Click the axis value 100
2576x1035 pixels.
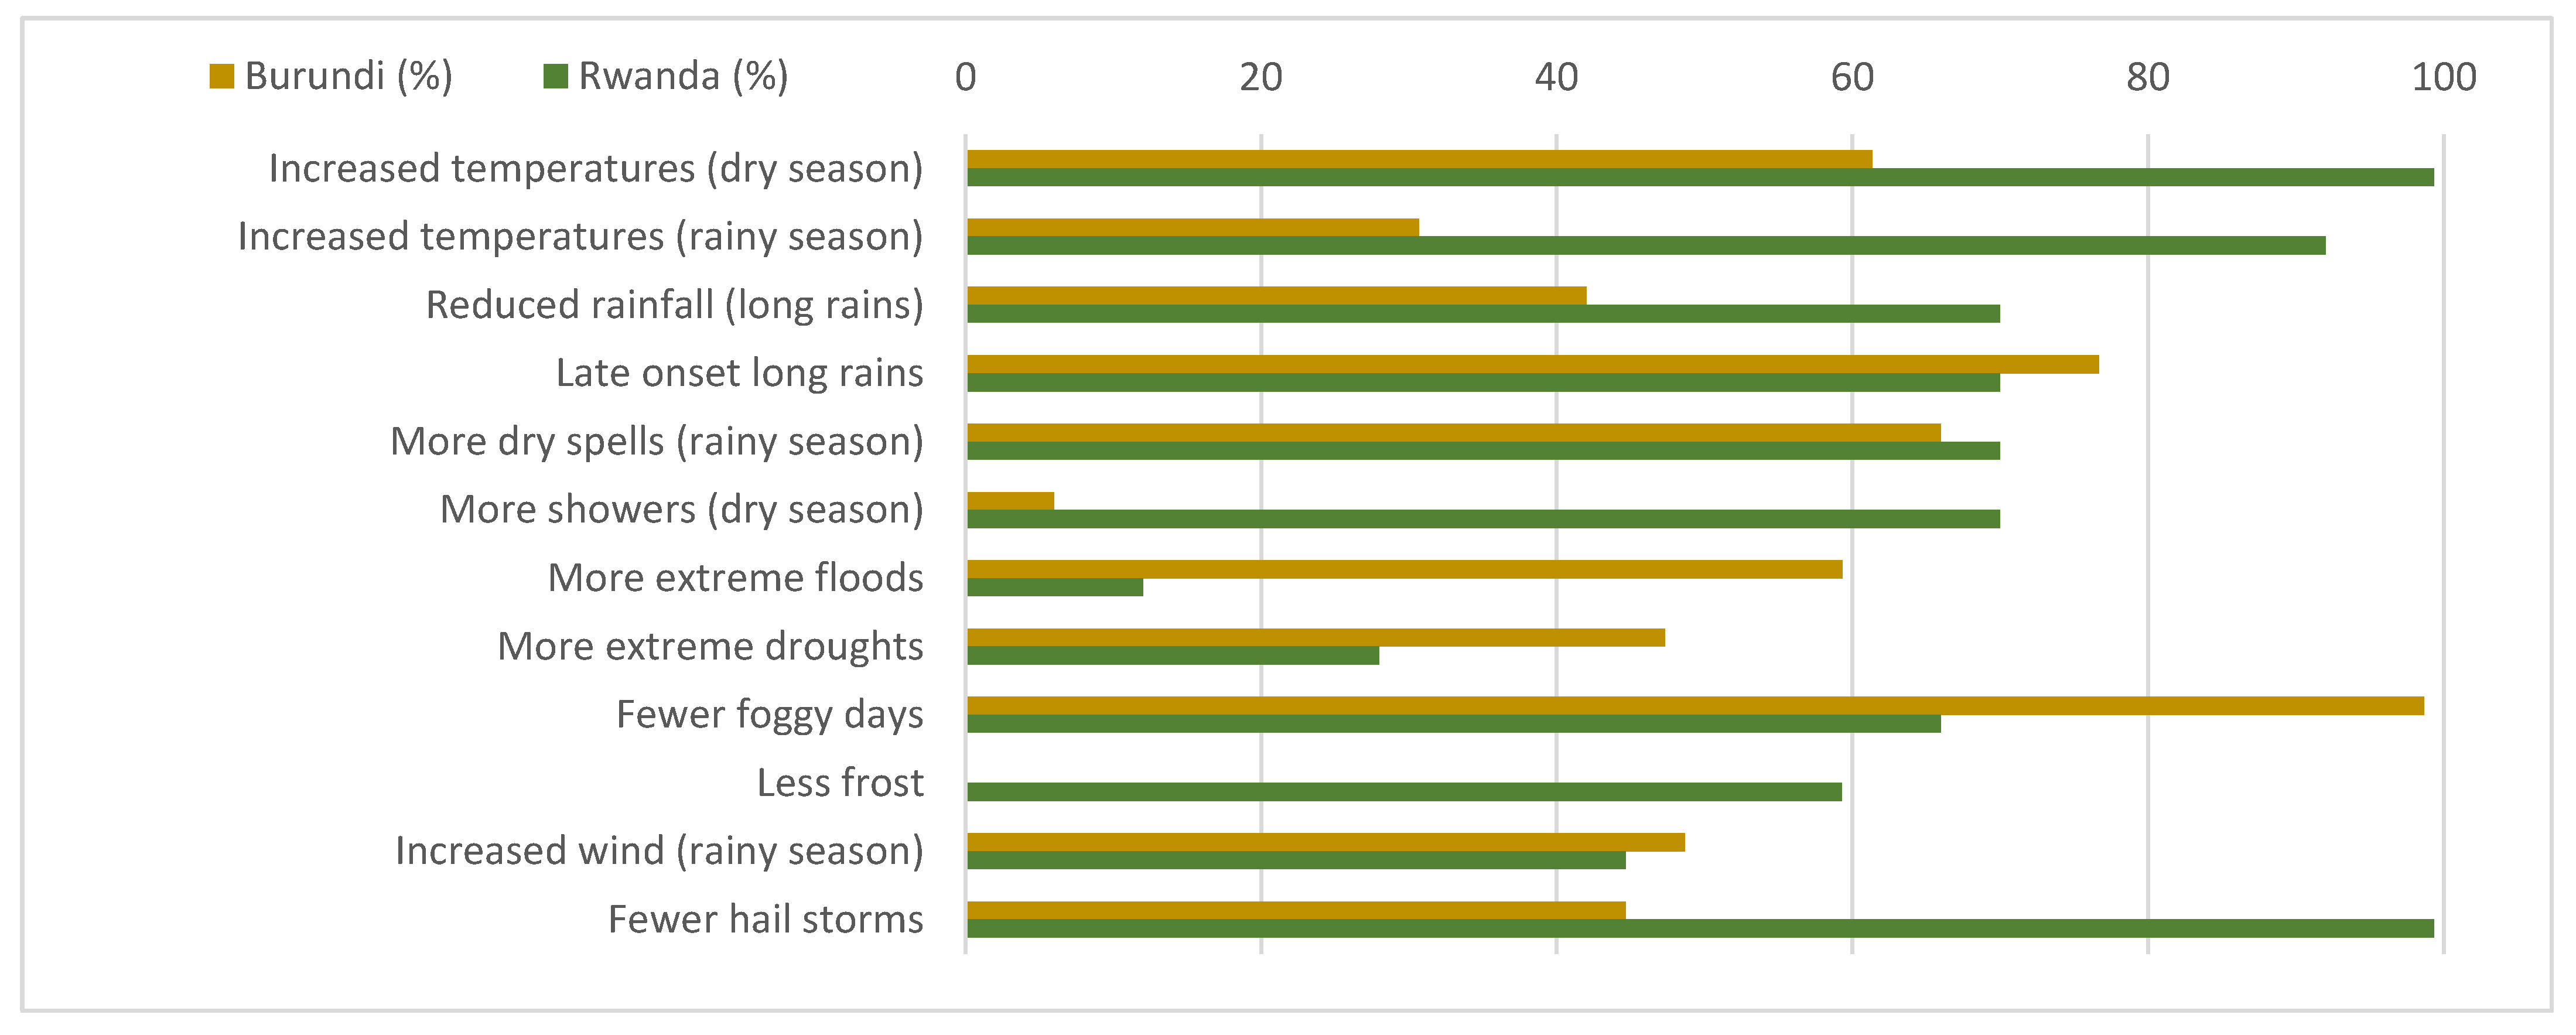[2443, 77]
